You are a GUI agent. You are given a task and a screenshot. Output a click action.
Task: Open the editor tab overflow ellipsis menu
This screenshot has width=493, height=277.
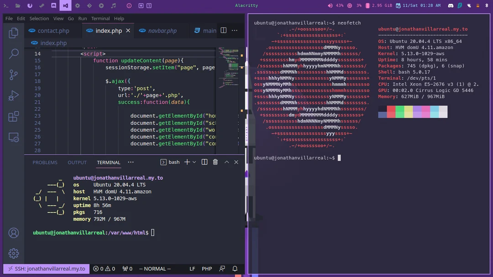tap(234, 30)
